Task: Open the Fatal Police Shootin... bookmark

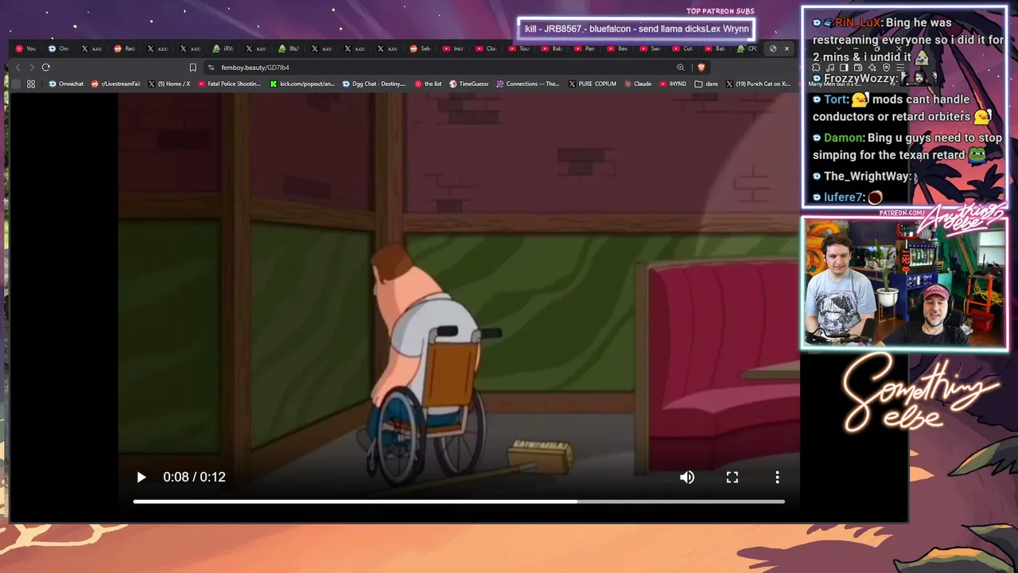Action: (x=229, y=84)
